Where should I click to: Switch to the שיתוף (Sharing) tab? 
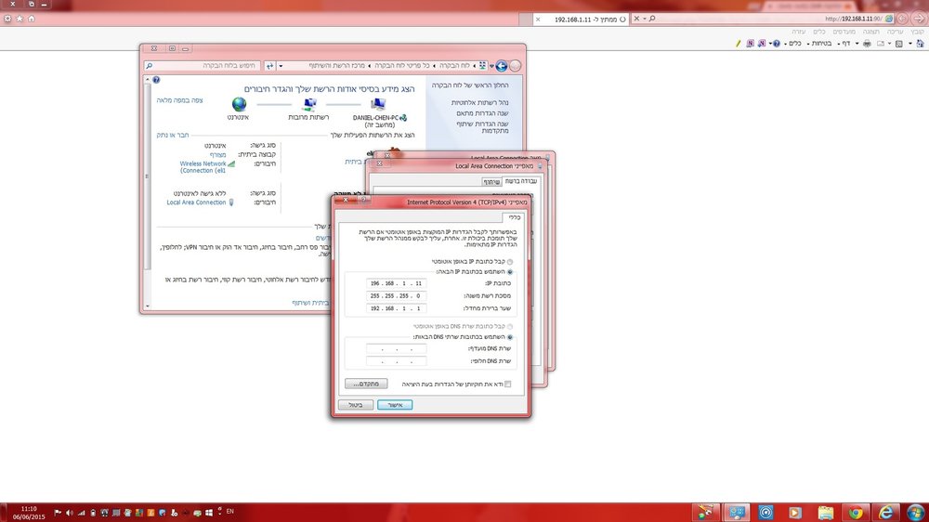491,181
